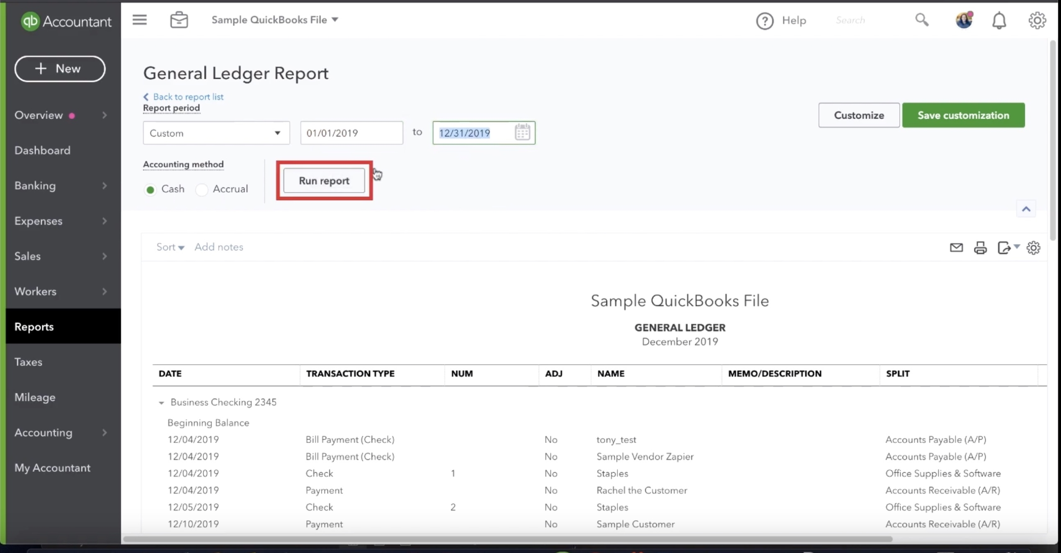Click Beginning Balance row
This screenshot has height=553, width=1061.
(208, 423)
